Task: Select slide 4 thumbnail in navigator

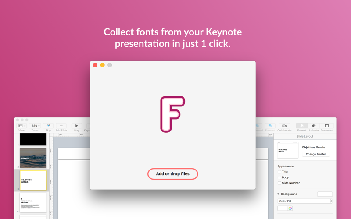Action: click(33, 202)
